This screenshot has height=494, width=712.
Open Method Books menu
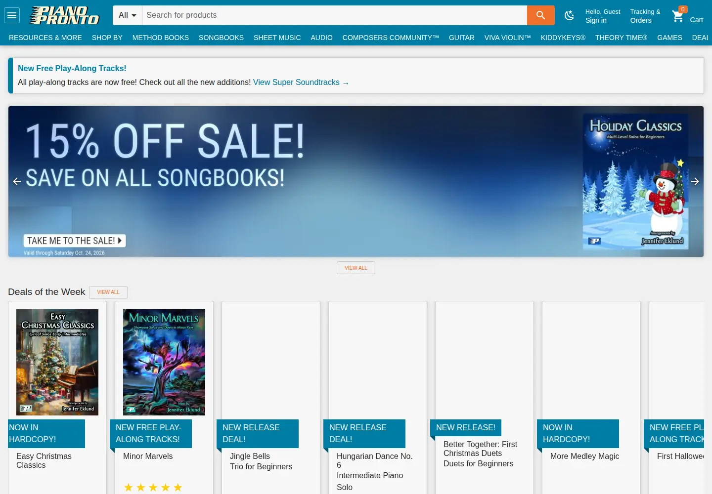coord(161,38)
